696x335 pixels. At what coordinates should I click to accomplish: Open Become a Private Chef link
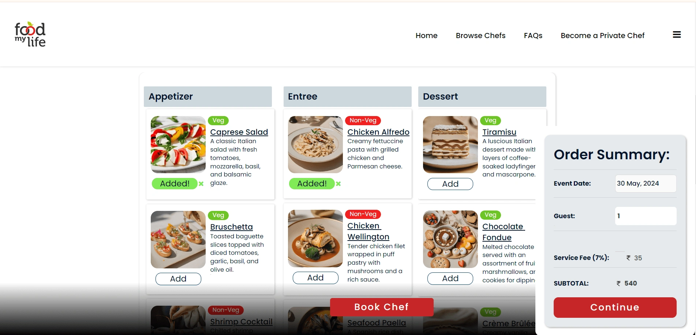pos(602,36)
